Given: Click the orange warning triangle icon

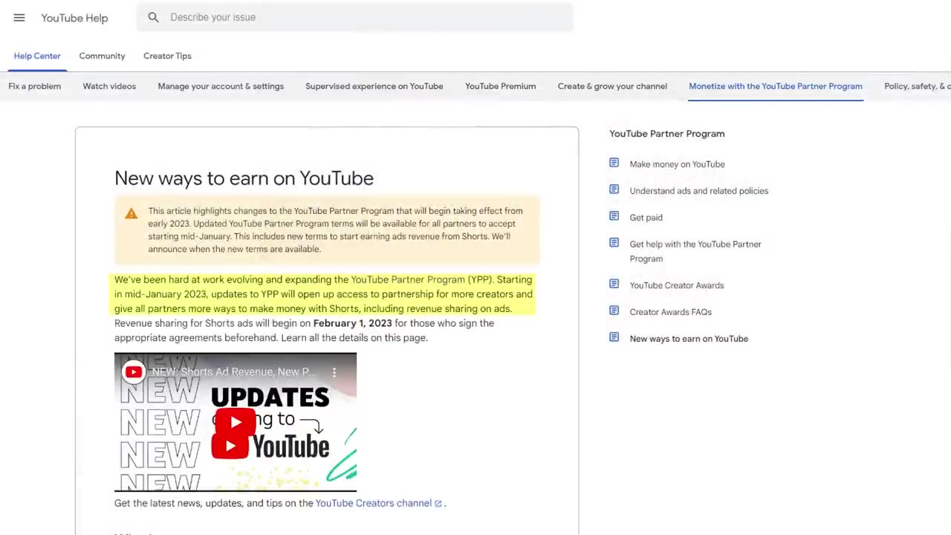Looking at the screenshot, I should 132,214.
